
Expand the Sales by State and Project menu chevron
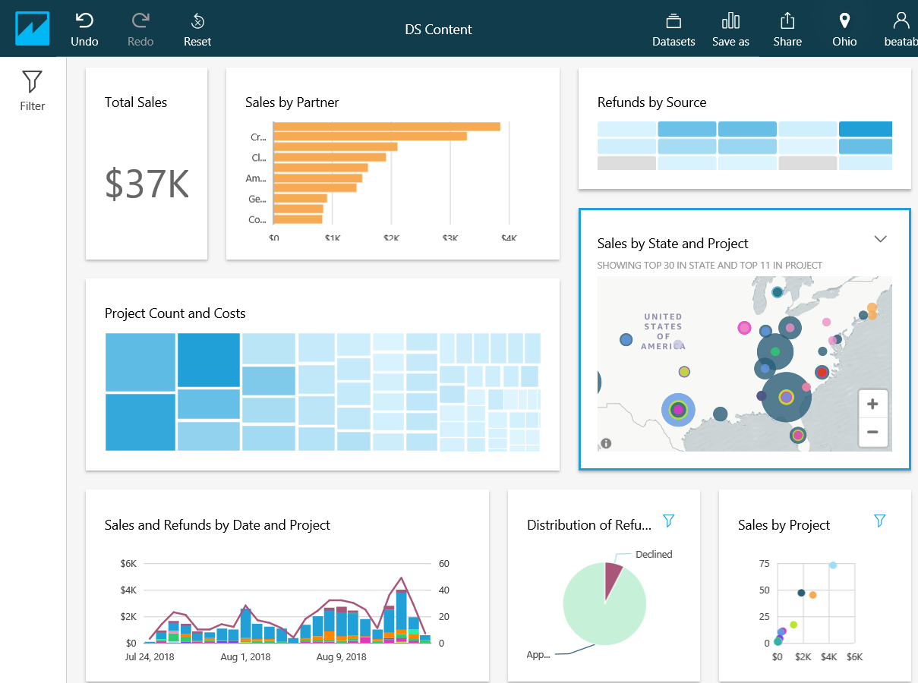(x=880, y=238)
